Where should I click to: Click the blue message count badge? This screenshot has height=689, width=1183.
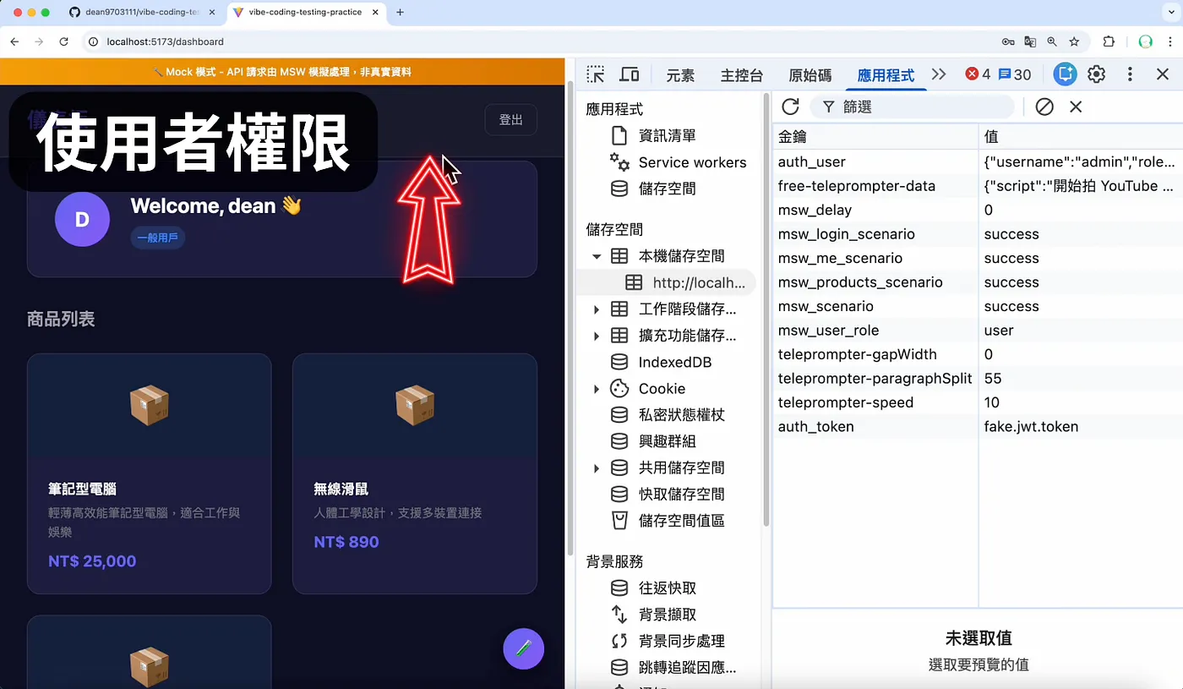tap(1015, 74)
